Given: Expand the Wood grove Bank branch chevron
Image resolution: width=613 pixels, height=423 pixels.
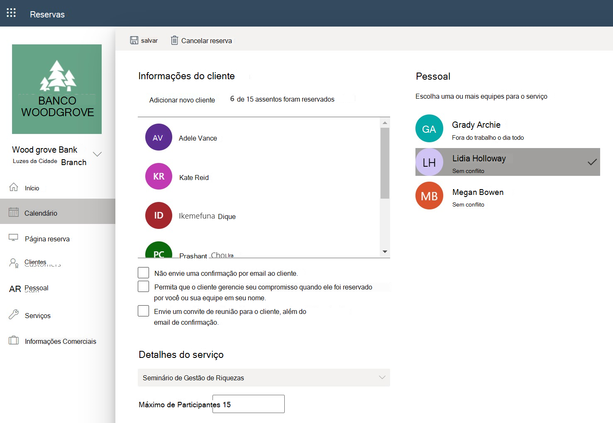Looking at the screenshot, I should click(97, 154).
